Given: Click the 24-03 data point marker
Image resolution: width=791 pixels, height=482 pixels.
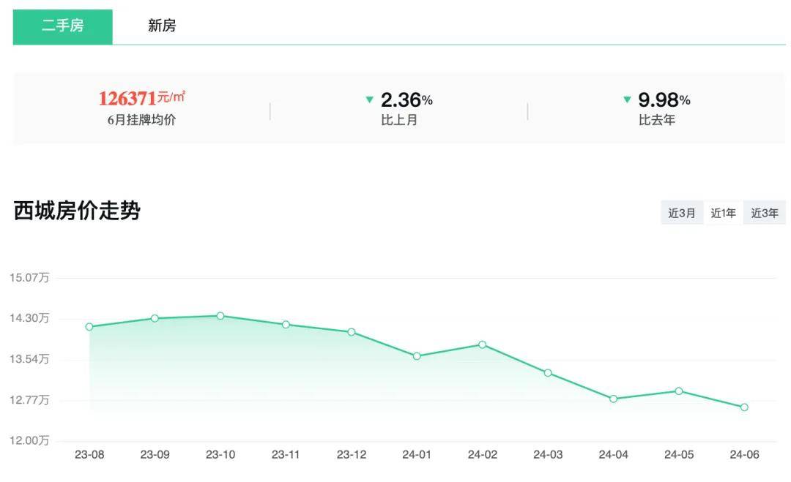Looking at the screenshot, I should tap(548, 373).
